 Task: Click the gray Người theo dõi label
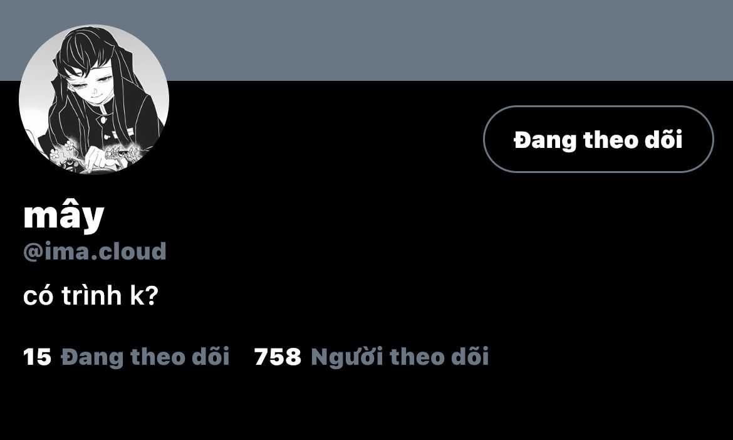(x=400, y=357)
